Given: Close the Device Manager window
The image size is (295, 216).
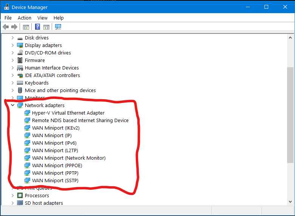Looking at the screenshot, I should [285, 7].
